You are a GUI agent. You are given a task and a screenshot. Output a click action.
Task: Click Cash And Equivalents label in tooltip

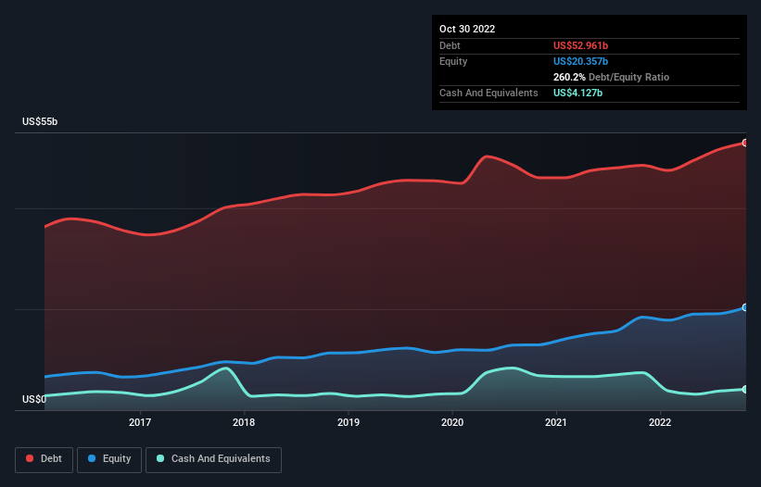pos(488,93)
